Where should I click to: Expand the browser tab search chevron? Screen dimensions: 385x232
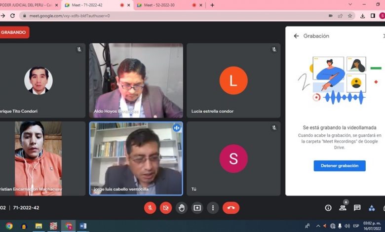pos(350,4)
